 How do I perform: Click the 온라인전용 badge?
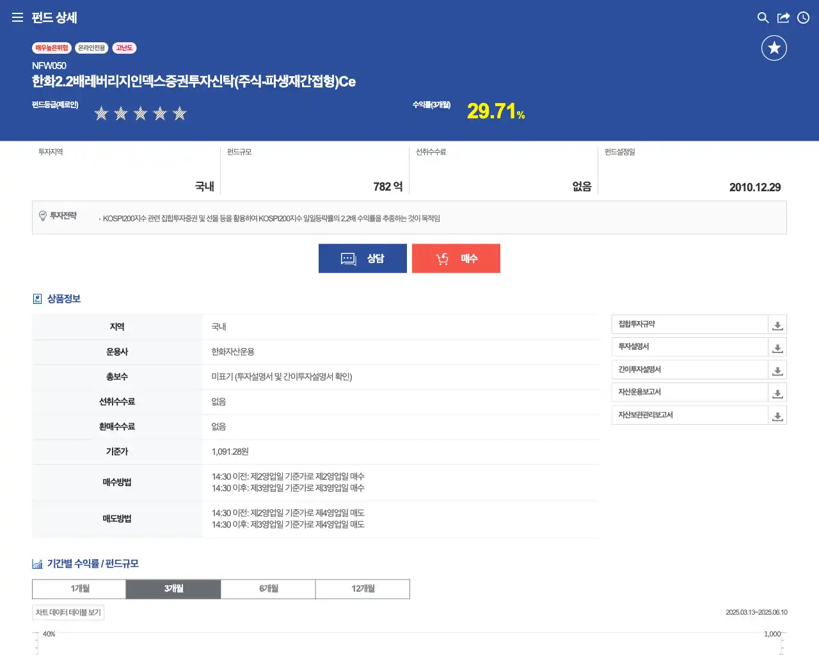coord(91,48)
